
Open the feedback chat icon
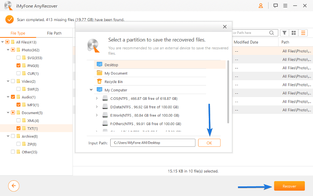(x=276, y=6)
